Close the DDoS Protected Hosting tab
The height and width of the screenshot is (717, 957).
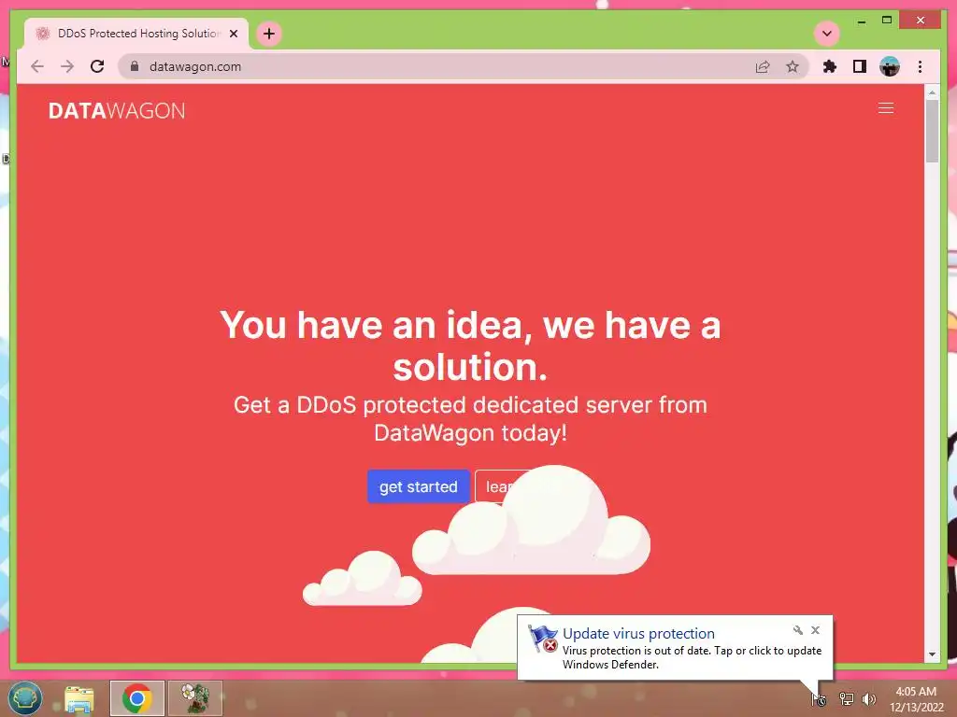[x=233, y=34]
